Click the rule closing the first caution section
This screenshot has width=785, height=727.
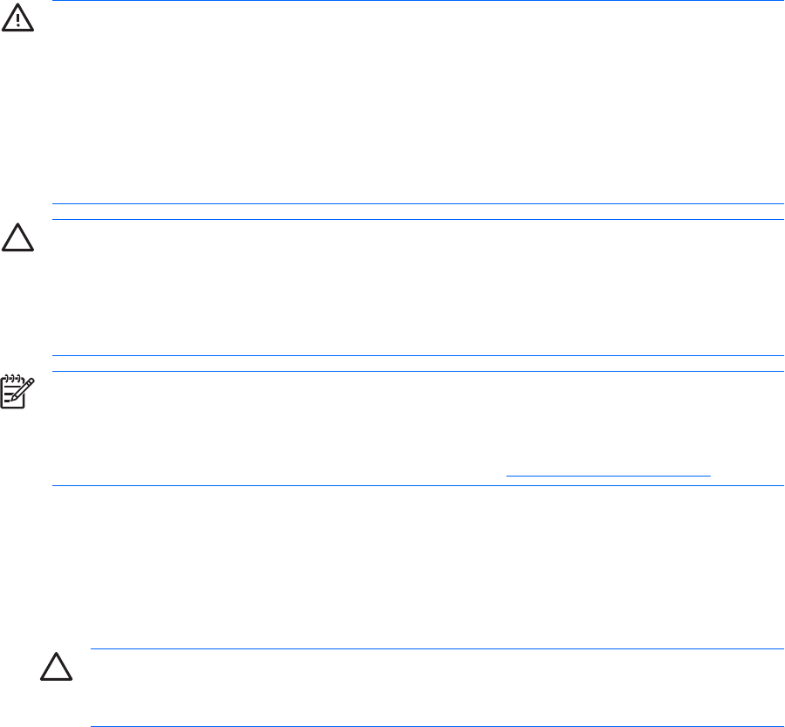[419, 355]
